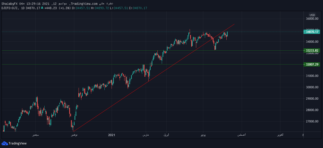Click the C:34870.17 close value
Screen dimensions: 323x148
click(138, 8)
